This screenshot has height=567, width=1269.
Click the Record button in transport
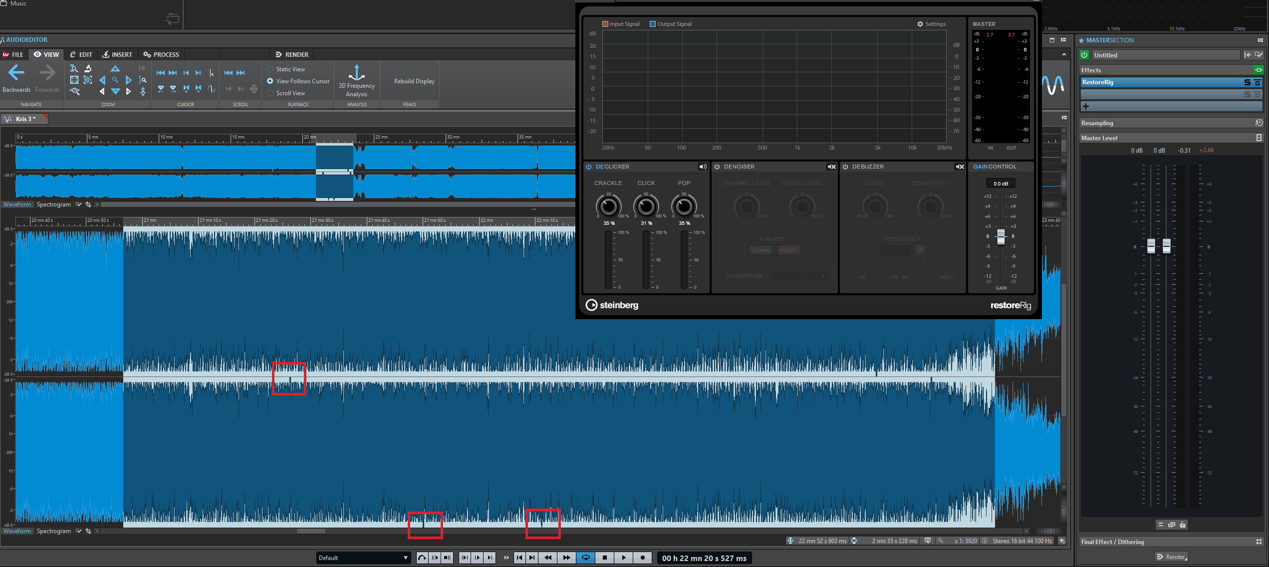[643, 558]
